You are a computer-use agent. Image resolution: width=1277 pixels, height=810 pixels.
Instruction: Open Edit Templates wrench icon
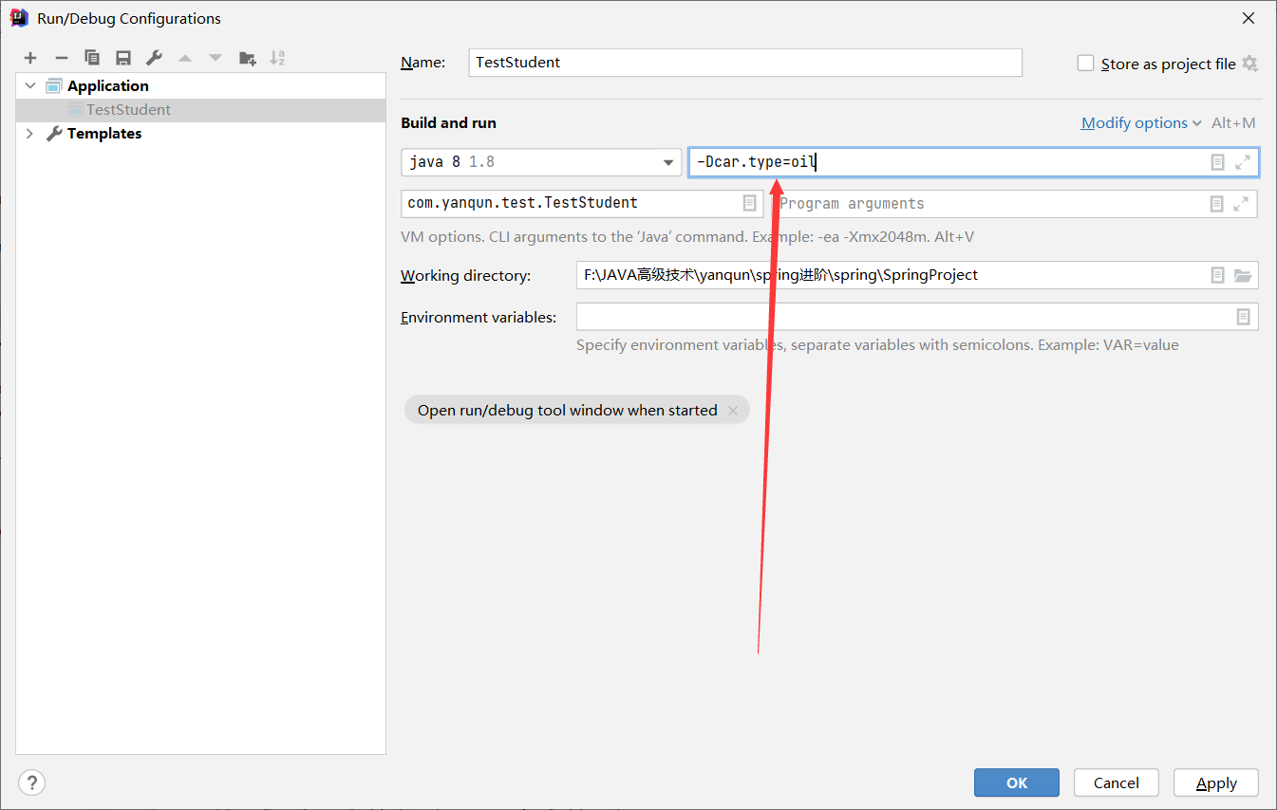154,58
